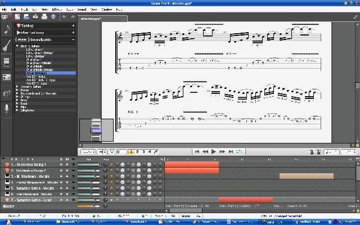The image size is (360, 225).
Task: Click the Play button
Action: point(214,151)
